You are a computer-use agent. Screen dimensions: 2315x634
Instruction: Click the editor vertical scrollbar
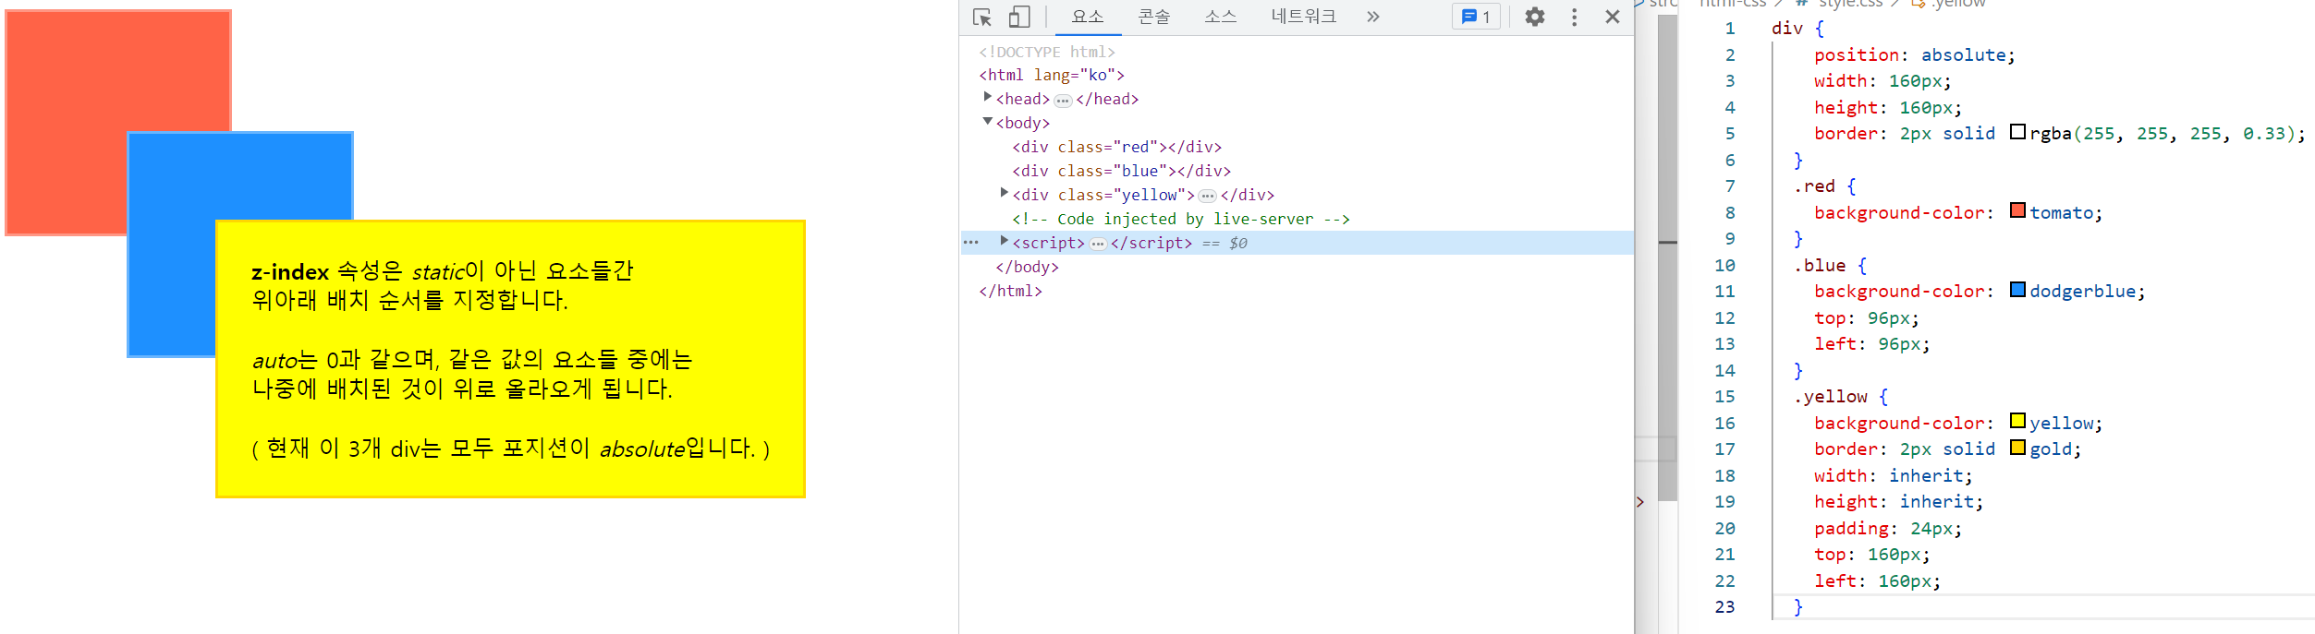[x=1667, y=258]
